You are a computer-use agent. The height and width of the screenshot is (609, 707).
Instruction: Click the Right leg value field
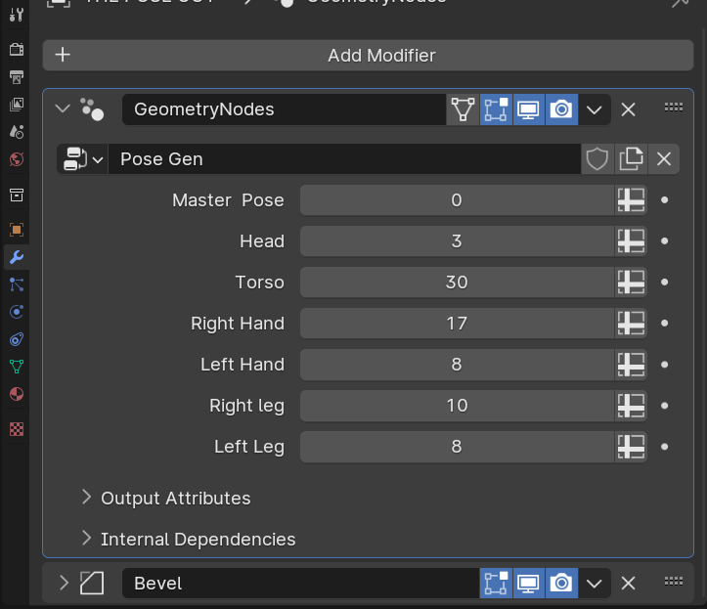click(457, 406)
